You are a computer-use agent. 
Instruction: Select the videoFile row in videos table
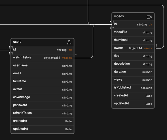133,32
